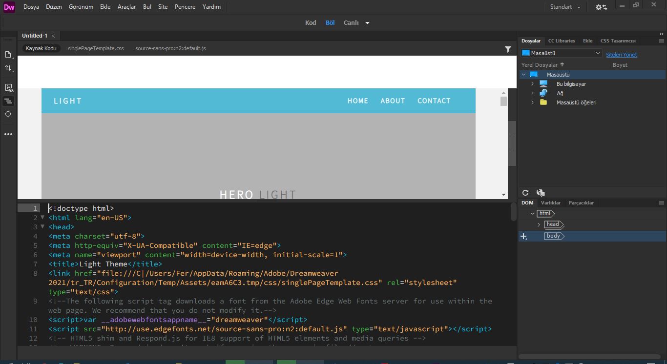Toggle live view options icon
The image size is (667, 364).
[x=8, y=88]
